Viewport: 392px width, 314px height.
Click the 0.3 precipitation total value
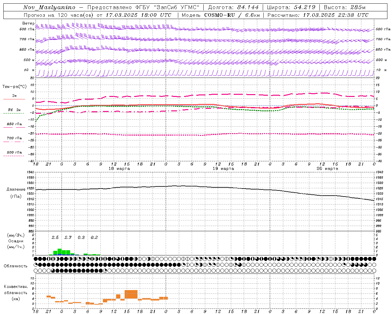point(81,238)
